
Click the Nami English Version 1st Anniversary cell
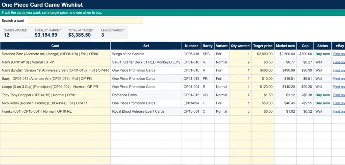[55, 70]
